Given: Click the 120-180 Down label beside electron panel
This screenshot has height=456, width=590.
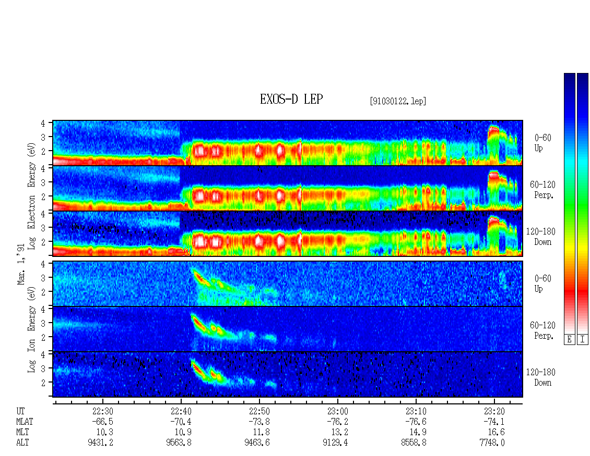Looking at the screenshot, I should tap(541, 237).
